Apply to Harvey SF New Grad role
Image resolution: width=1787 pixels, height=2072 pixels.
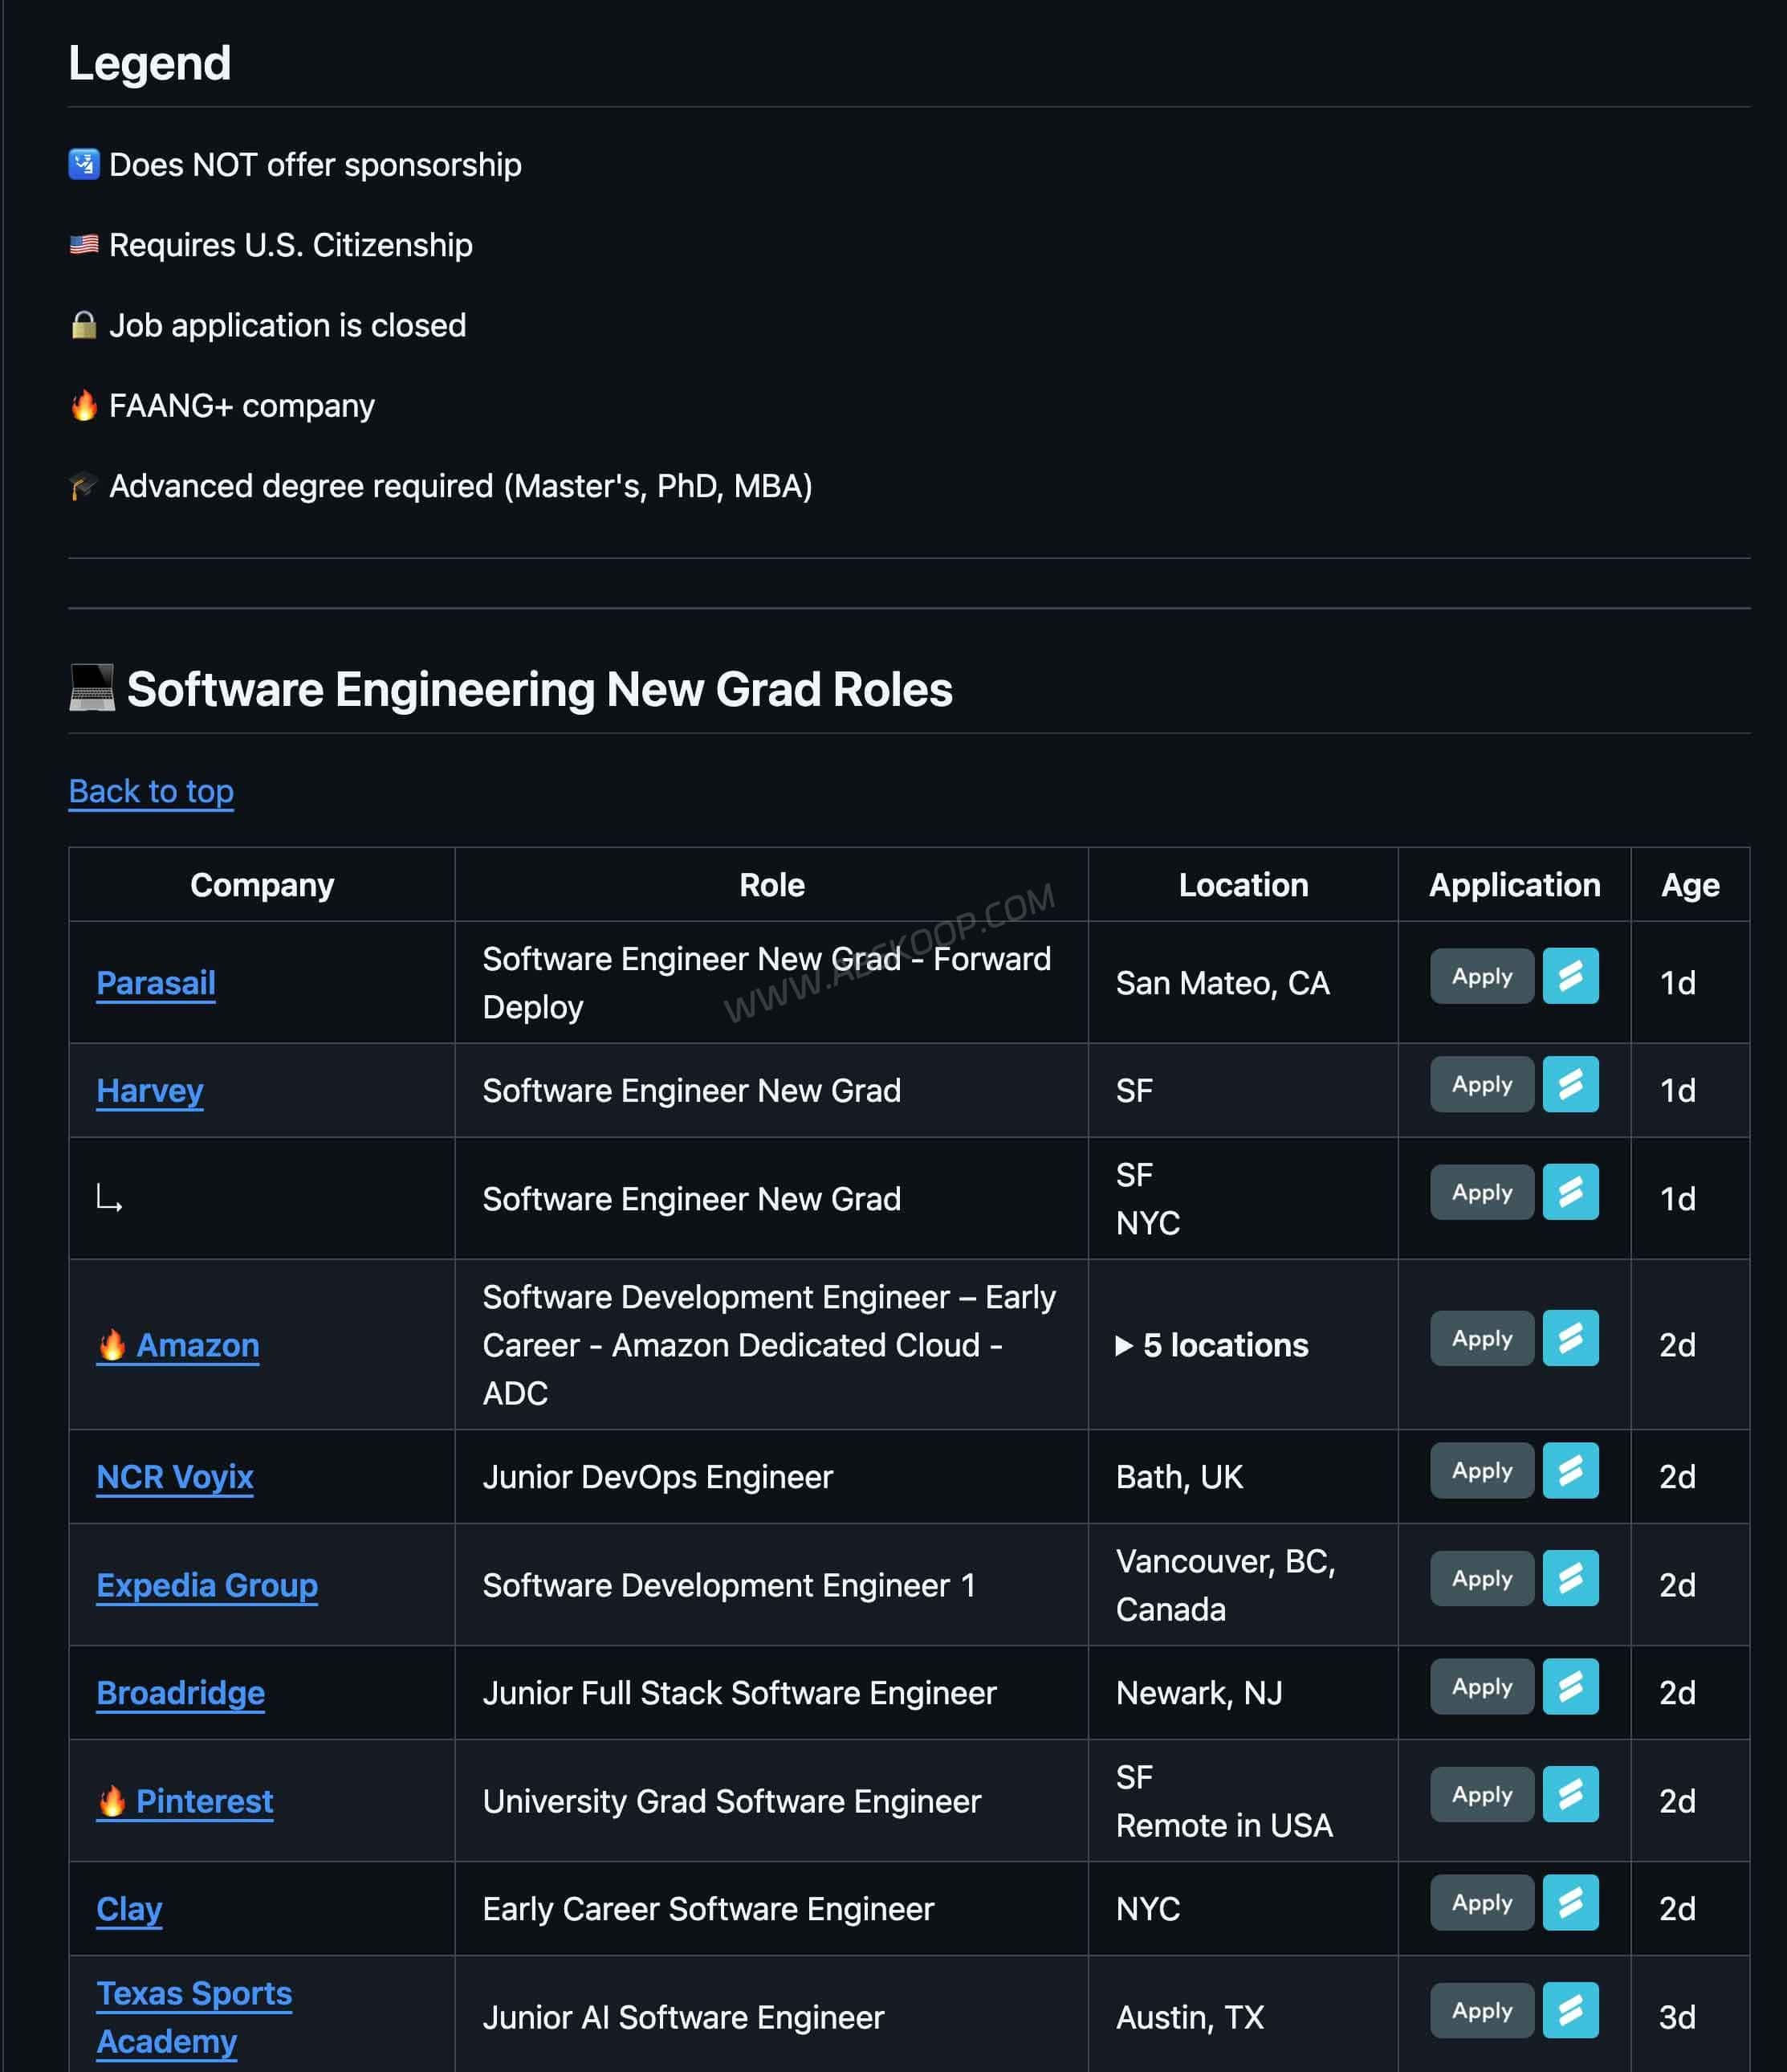(x=1482, y=1084)
